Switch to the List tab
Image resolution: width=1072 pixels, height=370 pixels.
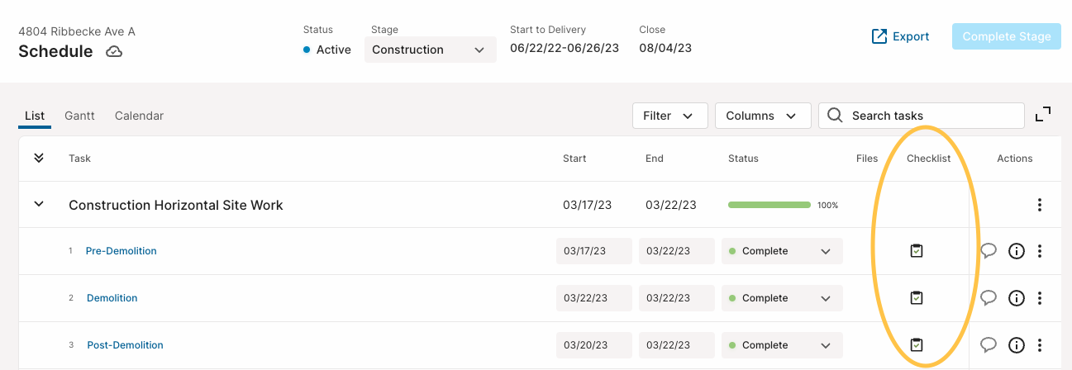point(35,116)
